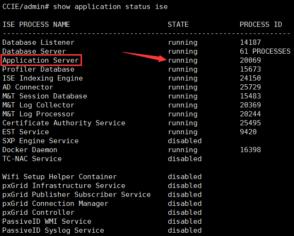294x236 pixels.
Task: Click the 'M&T Log Processor' process name
Action: (39, 114)
